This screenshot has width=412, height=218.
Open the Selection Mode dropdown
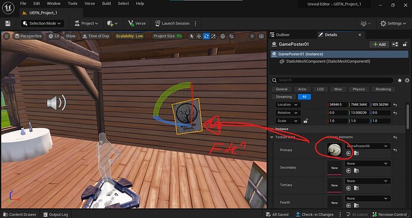point(42,24)
